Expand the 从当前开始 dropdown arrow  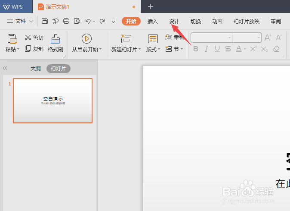click(x=101, y=49)
